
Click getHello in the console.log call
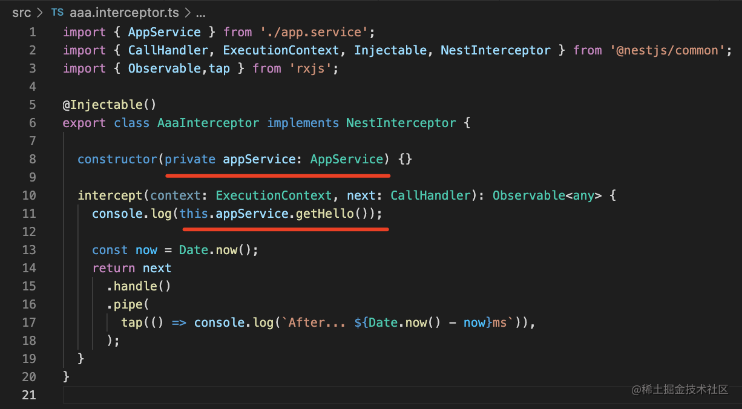coord(324,214)
